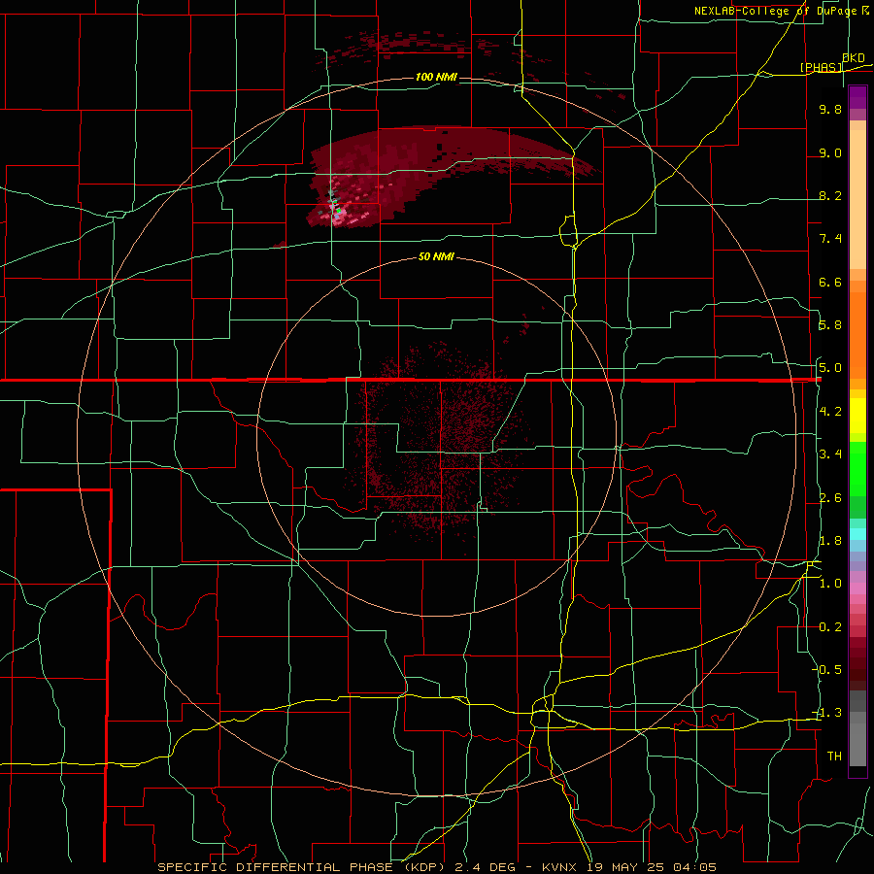Select the 3.4 scale value
The image size is (874, 874).
click(x=830, y=454)
